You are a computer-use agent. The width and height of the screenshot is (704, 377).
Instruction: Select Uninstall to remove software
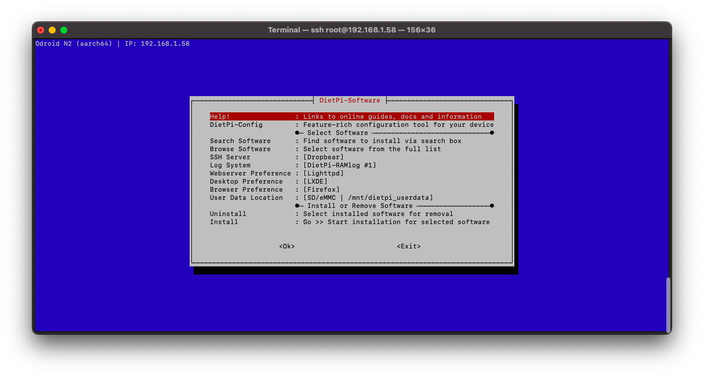point(351,214)
